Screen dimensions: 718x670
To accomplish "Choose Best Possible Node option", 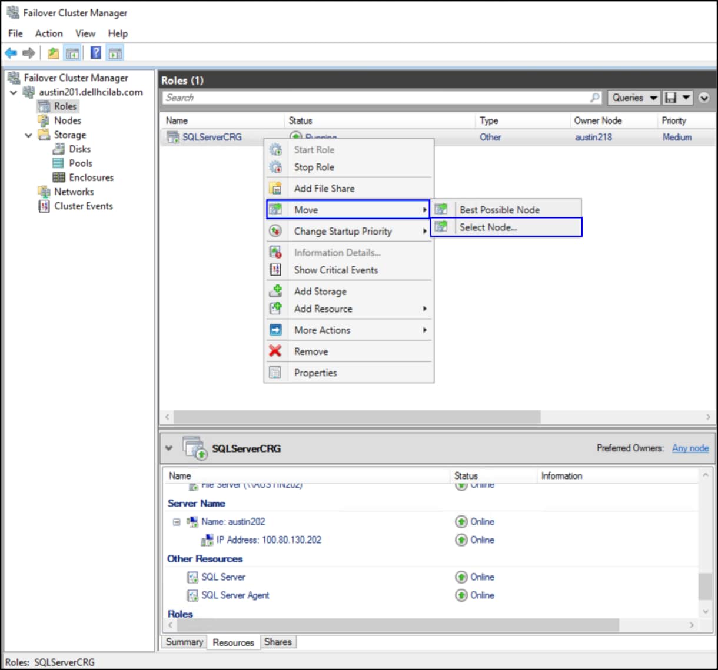I will [x=506, y=210].
